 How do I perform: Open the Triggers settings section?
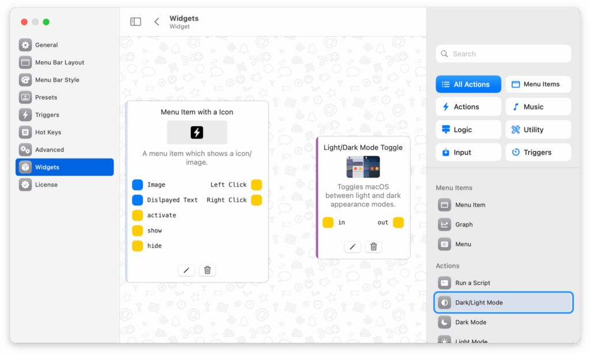(x=47, y=115)
